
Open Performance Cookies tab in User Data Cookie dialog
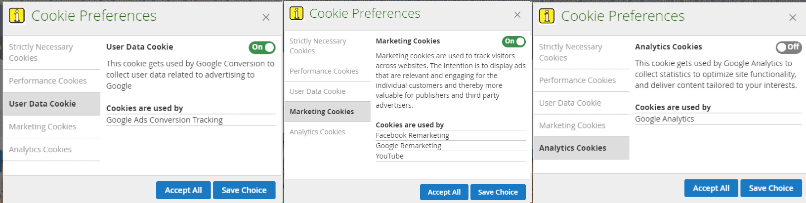(48, 81)
